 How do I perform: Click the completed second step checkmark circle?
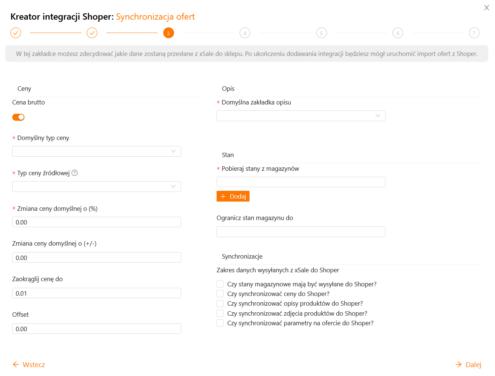tap(92, 33)
